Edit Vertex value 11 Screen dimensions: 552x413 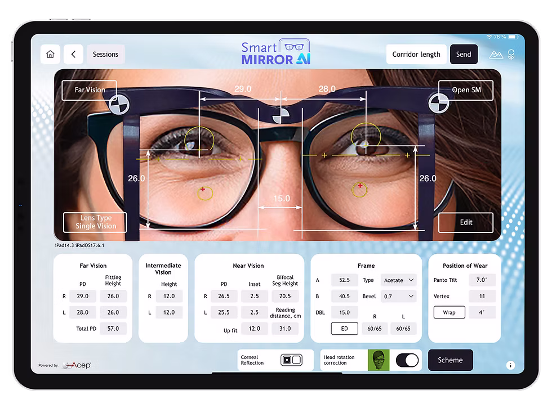click(482, 296)
